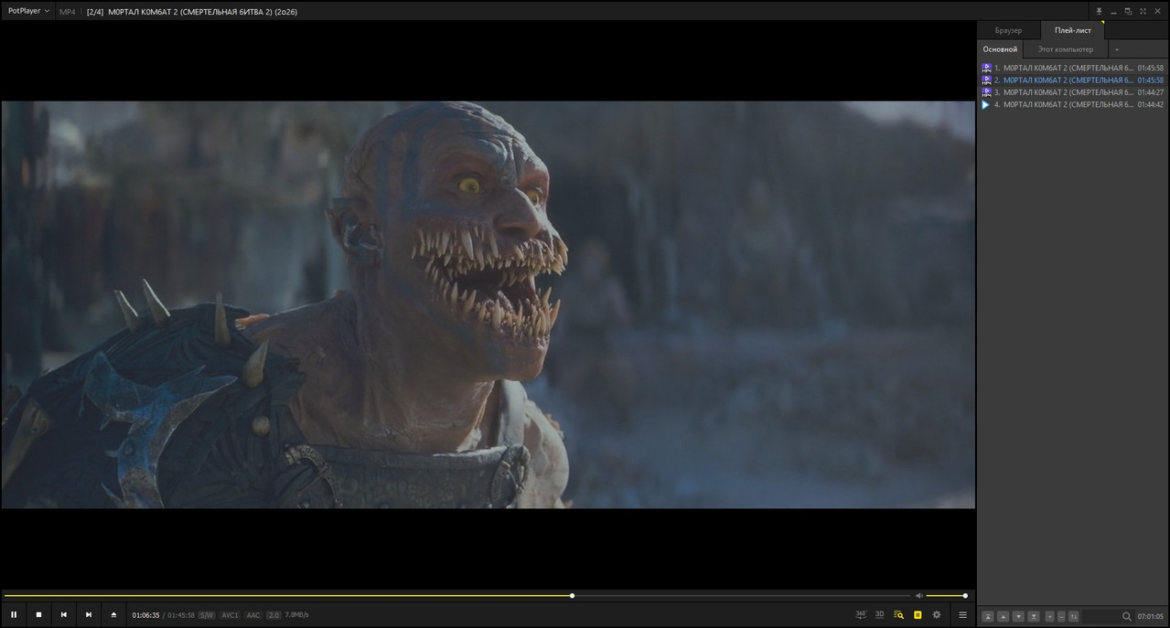This screenshot has height=628, width=1170.
Task: Click the file icon of playlist item 1
Action: point(986,68)
